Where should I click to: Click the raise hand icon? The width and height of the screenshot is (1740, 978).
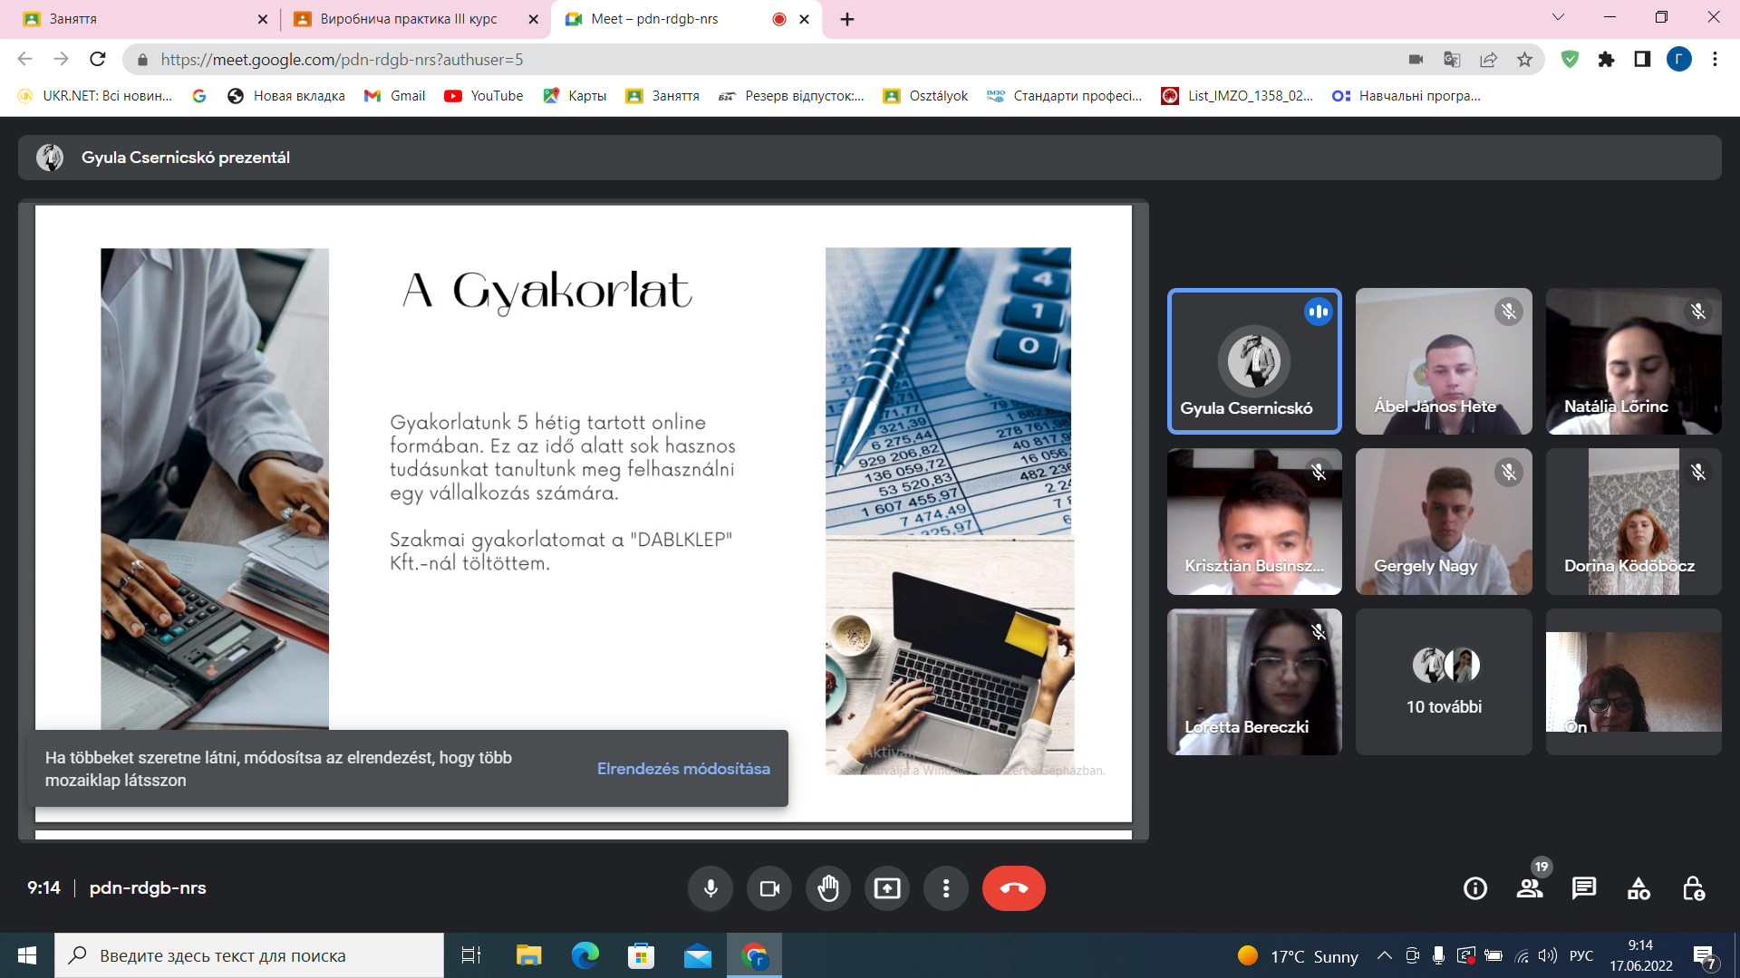coord(827,888)
